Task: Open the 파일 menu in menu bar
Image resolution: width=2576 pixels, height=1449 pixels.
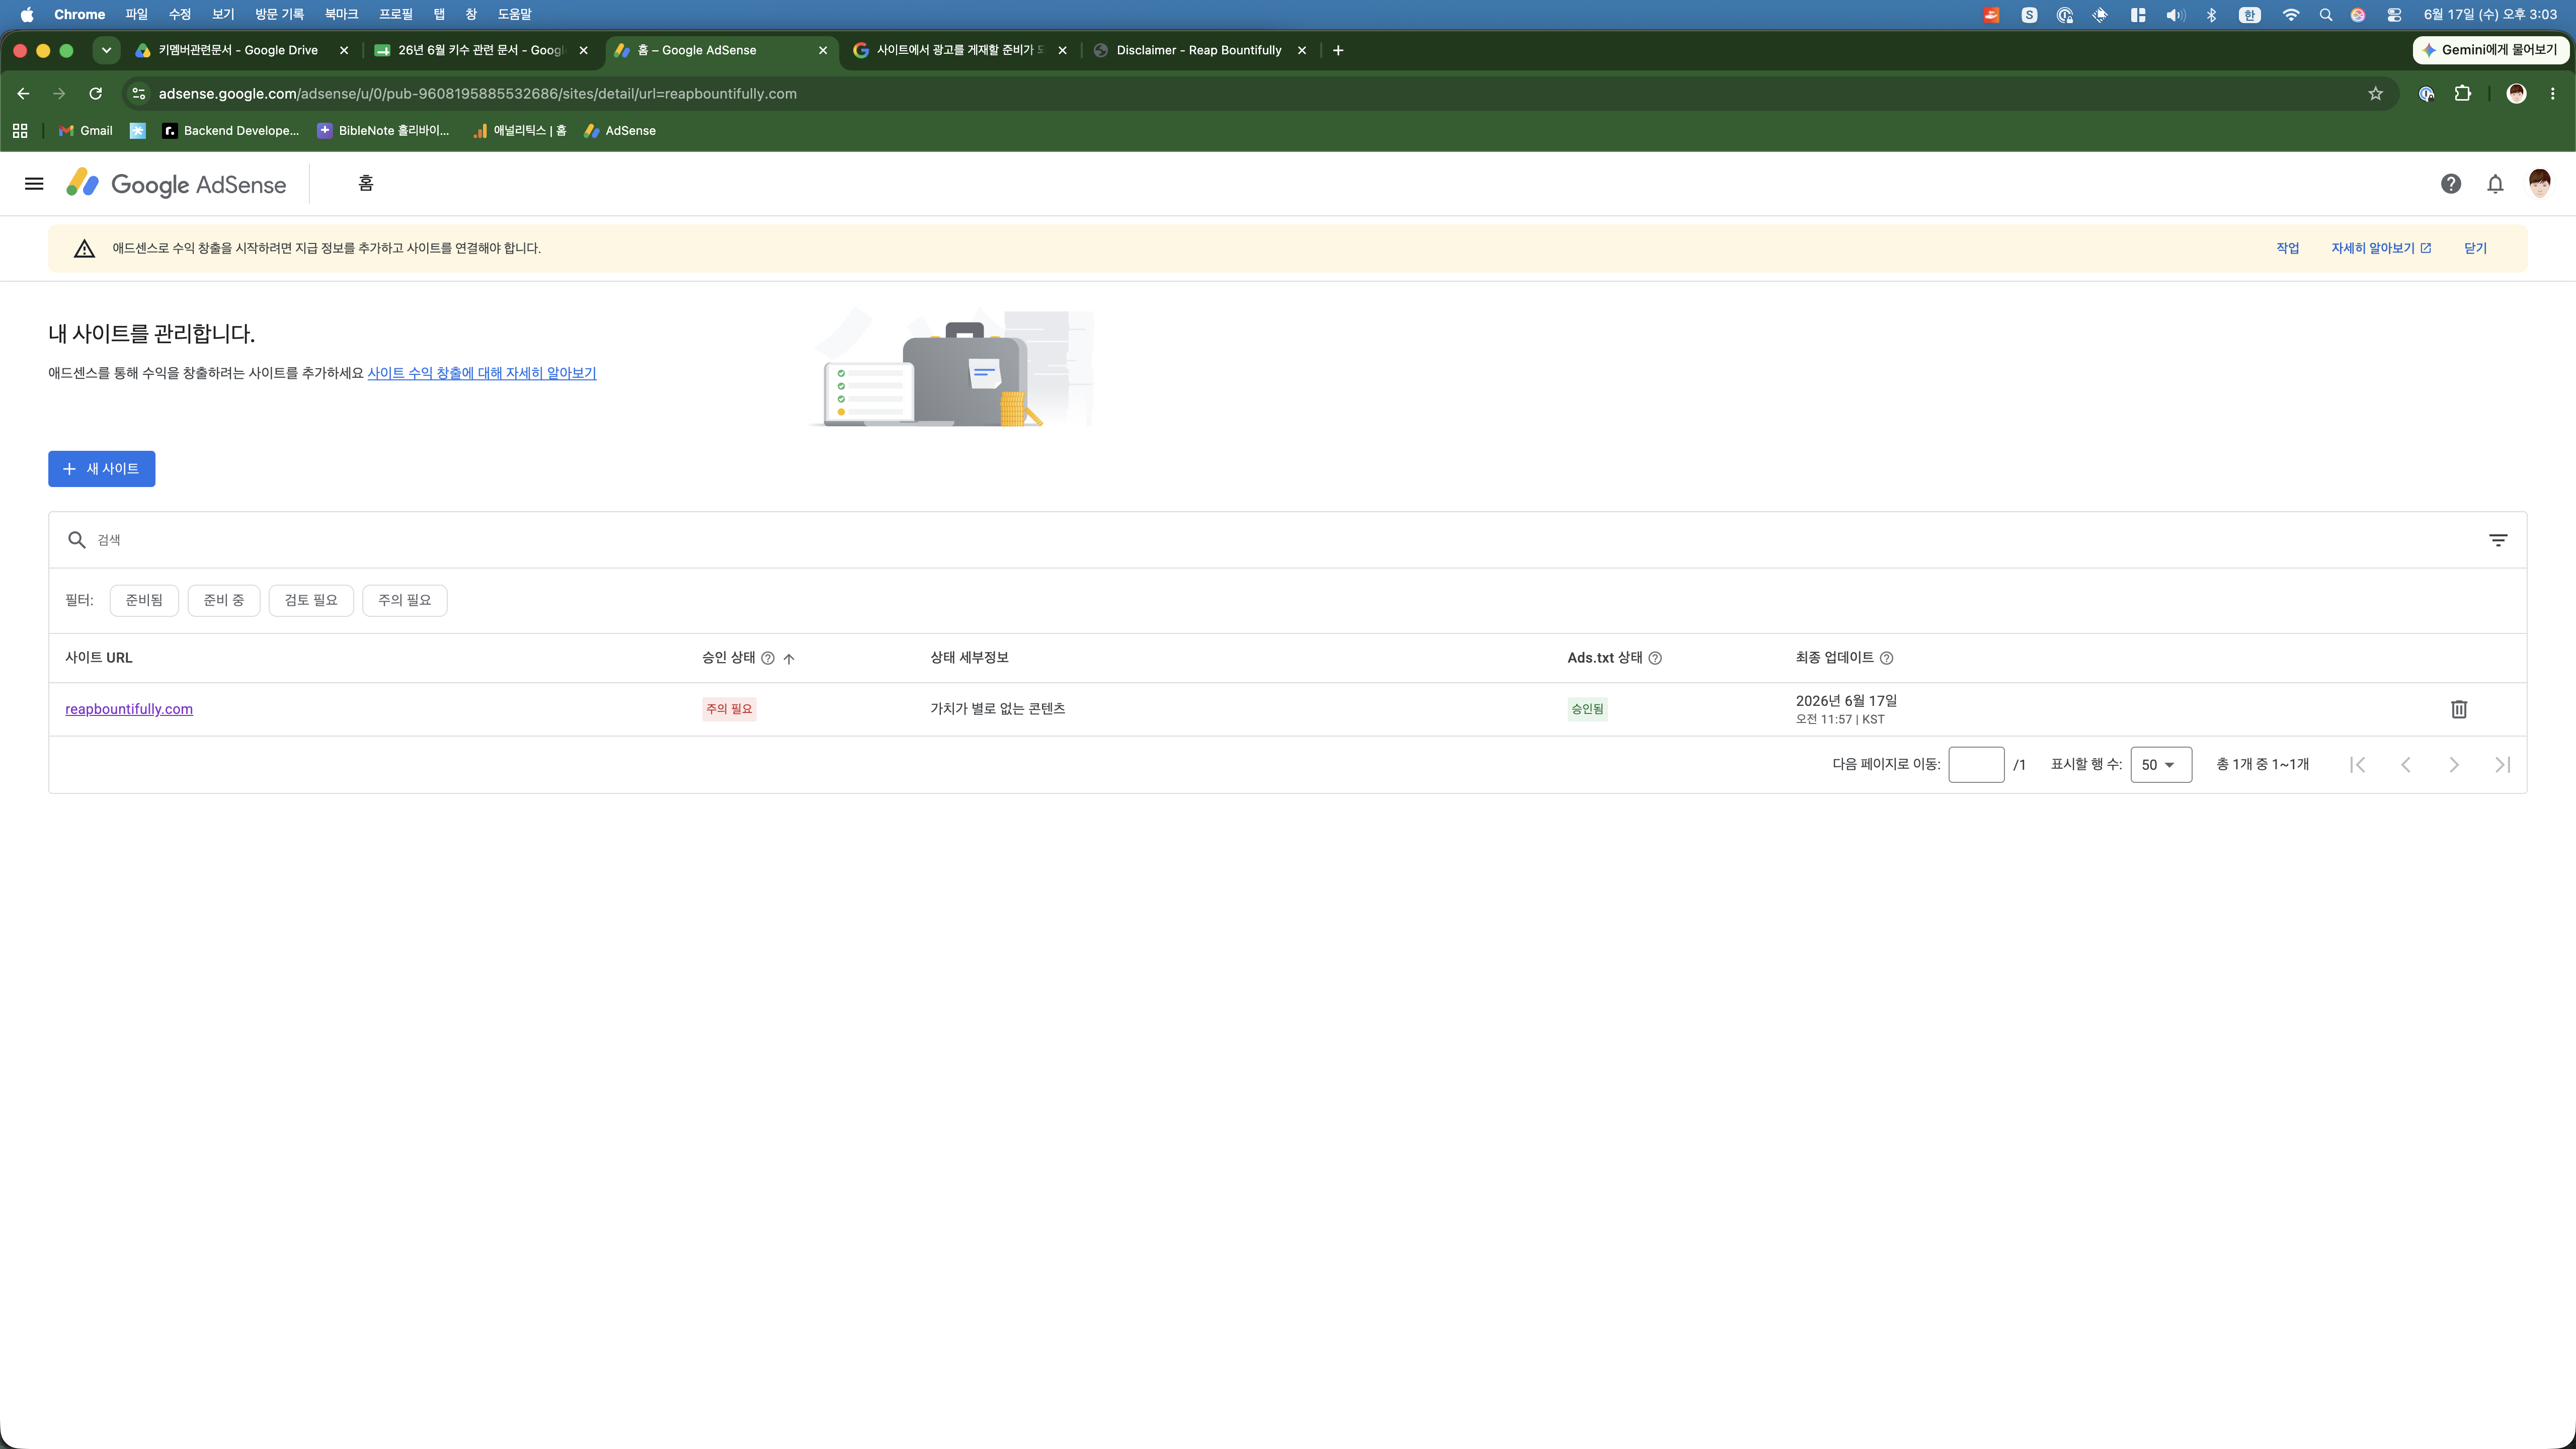Action: click(x=136, y=14)
